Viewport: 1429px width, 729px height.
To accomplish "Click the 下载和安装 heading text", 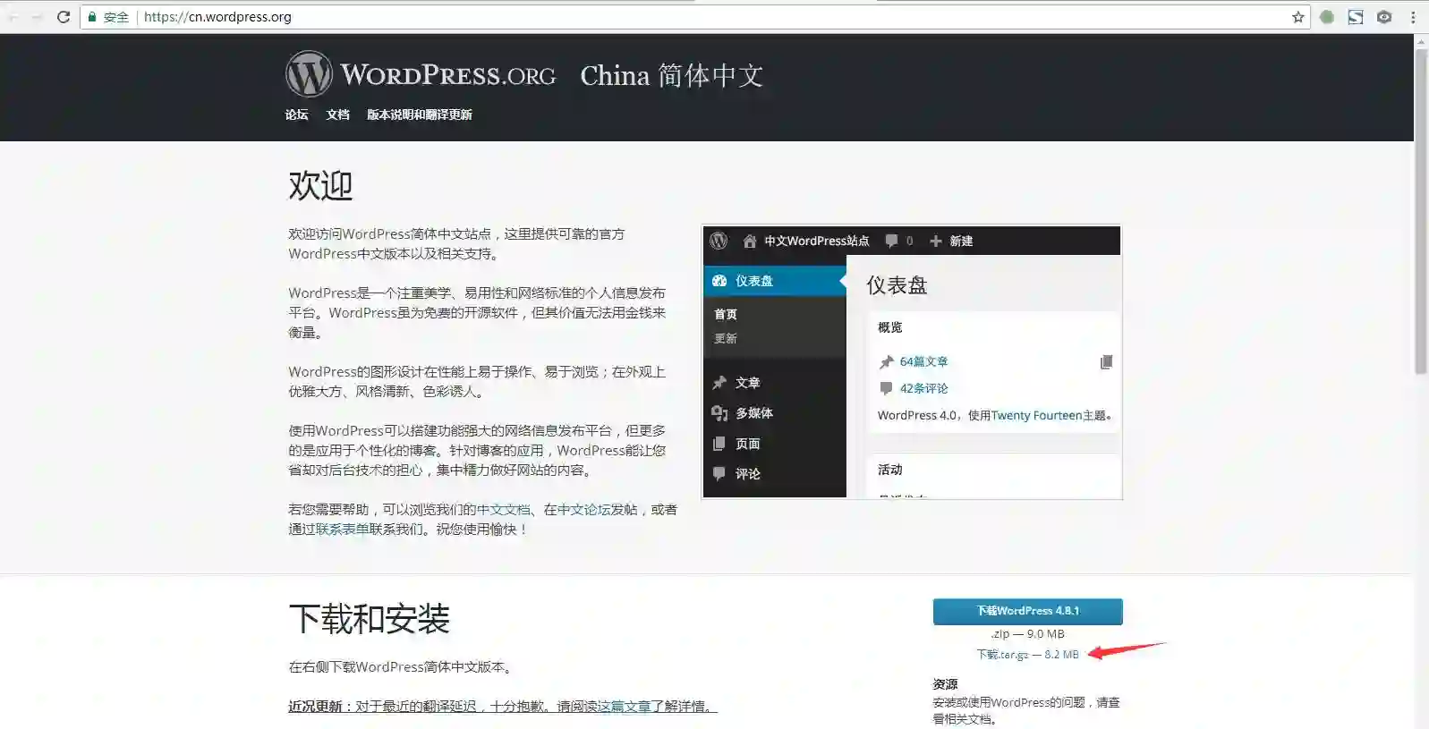I will (x=369, y=619).
